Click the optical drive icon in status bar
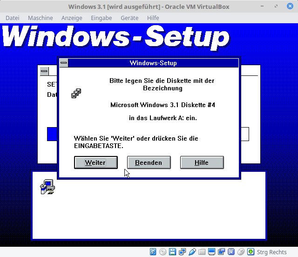 click(163, 252)
